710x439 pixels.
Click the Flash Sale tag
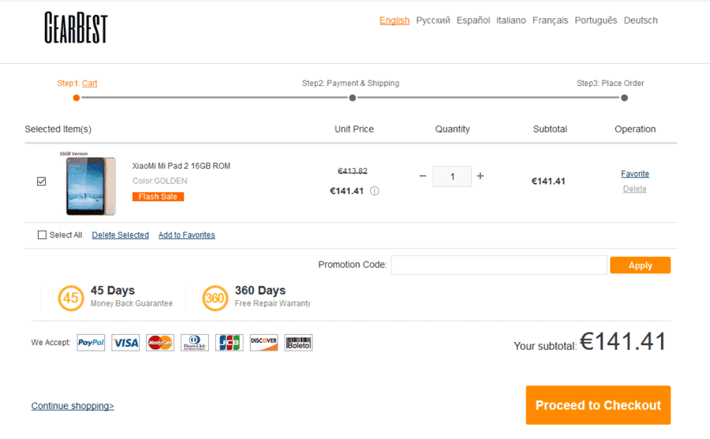pos(158,196)
